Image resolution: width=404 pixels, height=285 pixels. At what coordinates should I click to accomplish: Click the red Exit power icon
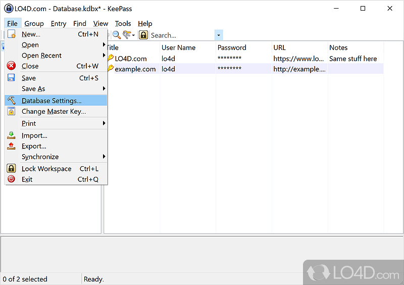pos(12,179)
